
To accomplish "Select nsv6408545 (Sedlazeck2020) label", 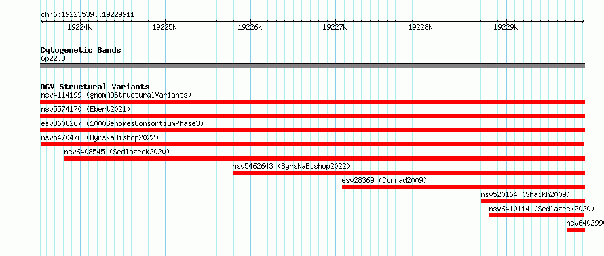I will (x=117, y=152).
